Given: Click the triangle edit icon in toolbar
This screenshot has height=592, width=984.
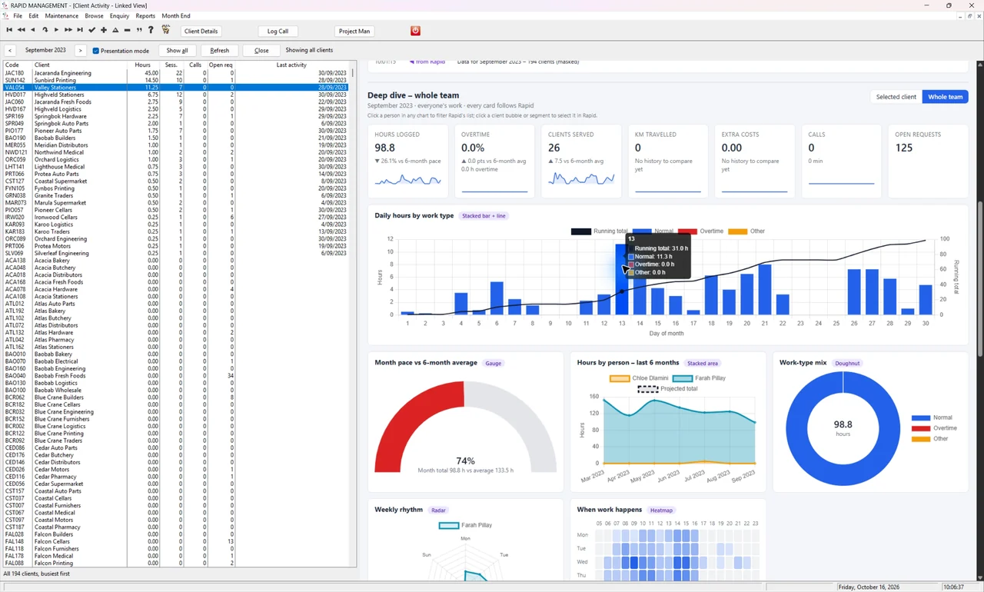Looking at the screenshot, I should 115,30.
